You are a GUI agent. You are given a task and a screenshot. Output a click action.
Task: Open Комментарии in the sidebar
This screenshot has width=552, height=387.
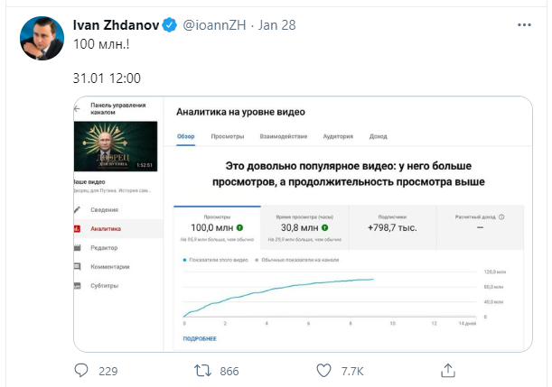(109, 267)
